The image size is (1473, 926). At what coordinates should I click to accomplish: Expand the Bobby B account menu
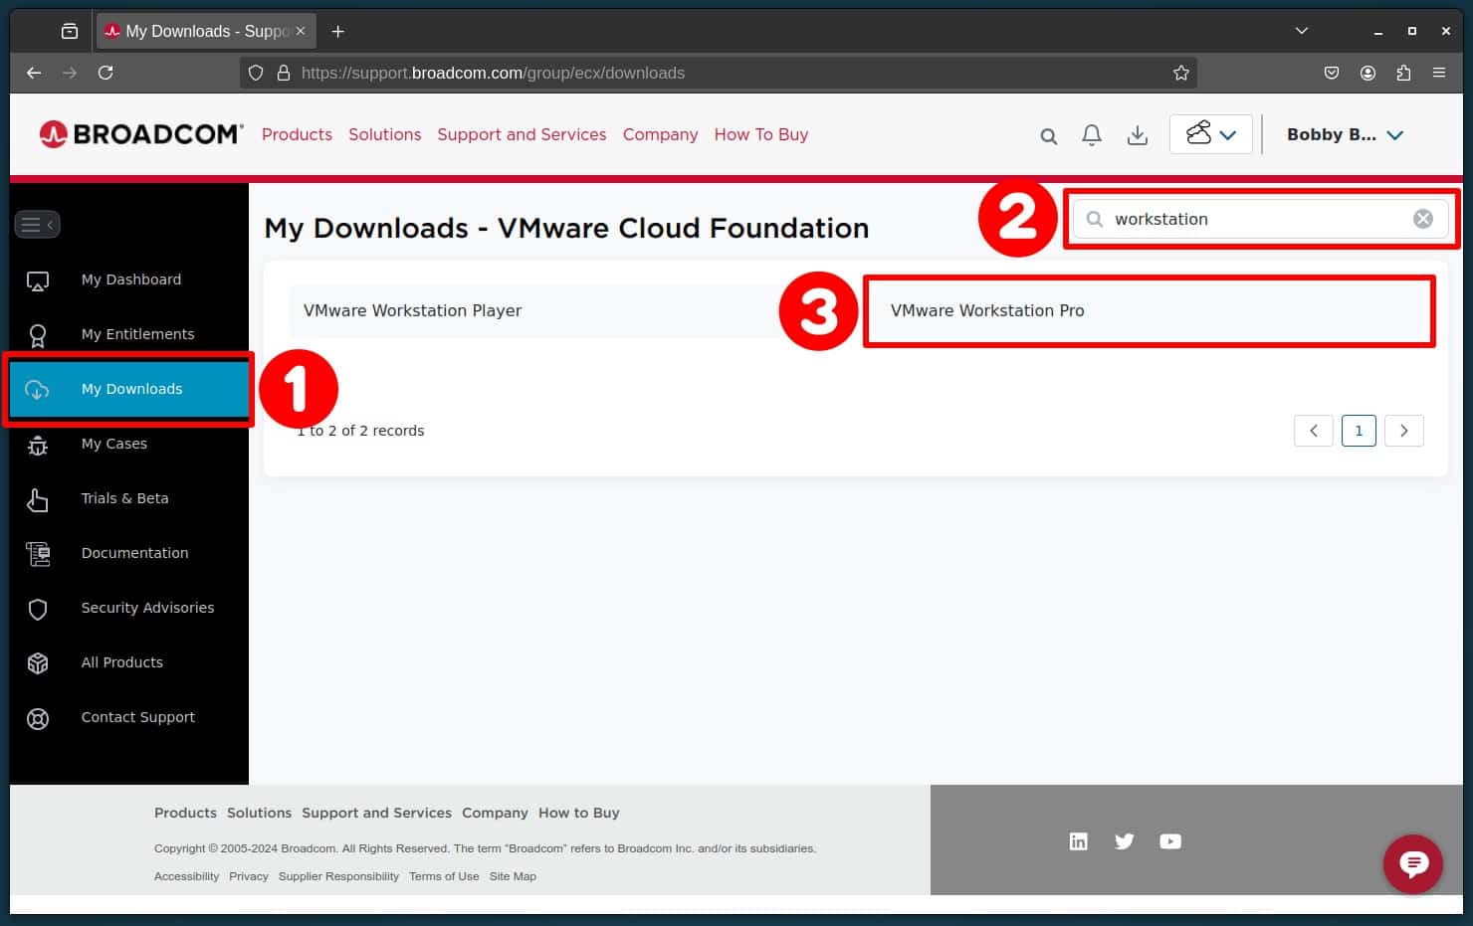[x=1345, y=134]
